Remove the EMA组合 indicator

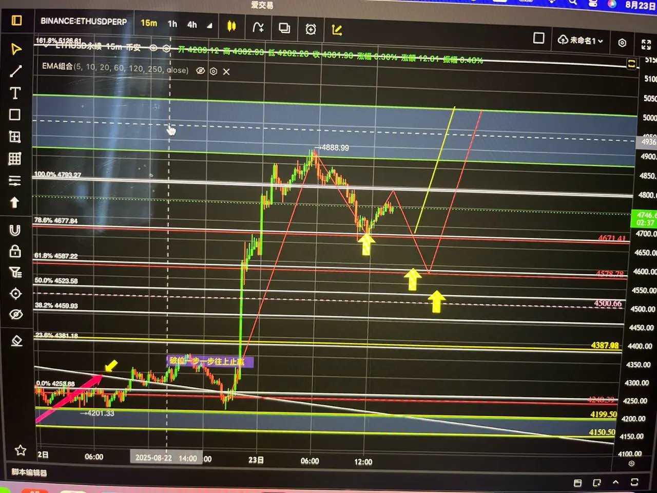tap(226, 72)
